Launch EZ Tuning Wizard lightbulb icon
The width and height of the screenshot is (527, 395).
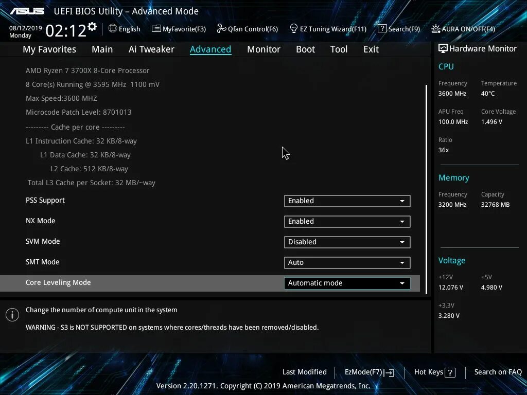(x=293, y=29)
